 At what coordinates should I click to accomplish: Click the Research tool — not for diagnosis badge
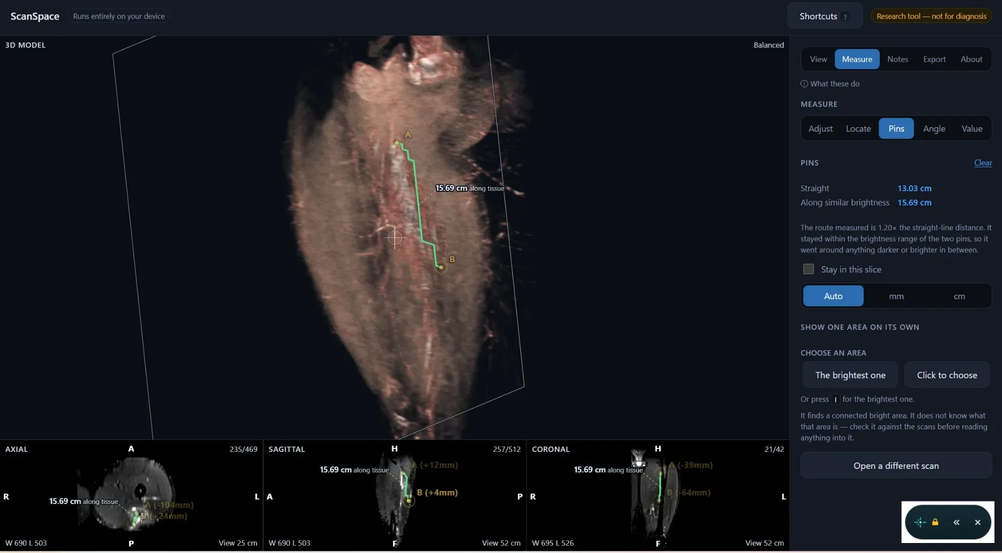931,16
